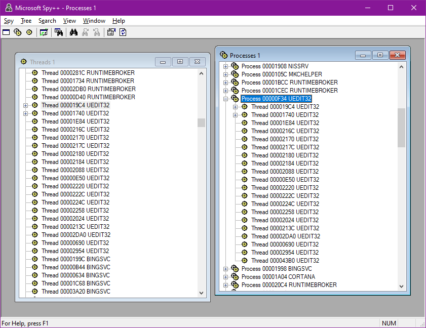Click the Threads view toolbar icon
The width and height of the screenshot is (426, 328).
pyautogui.click(x=29, y=32)
